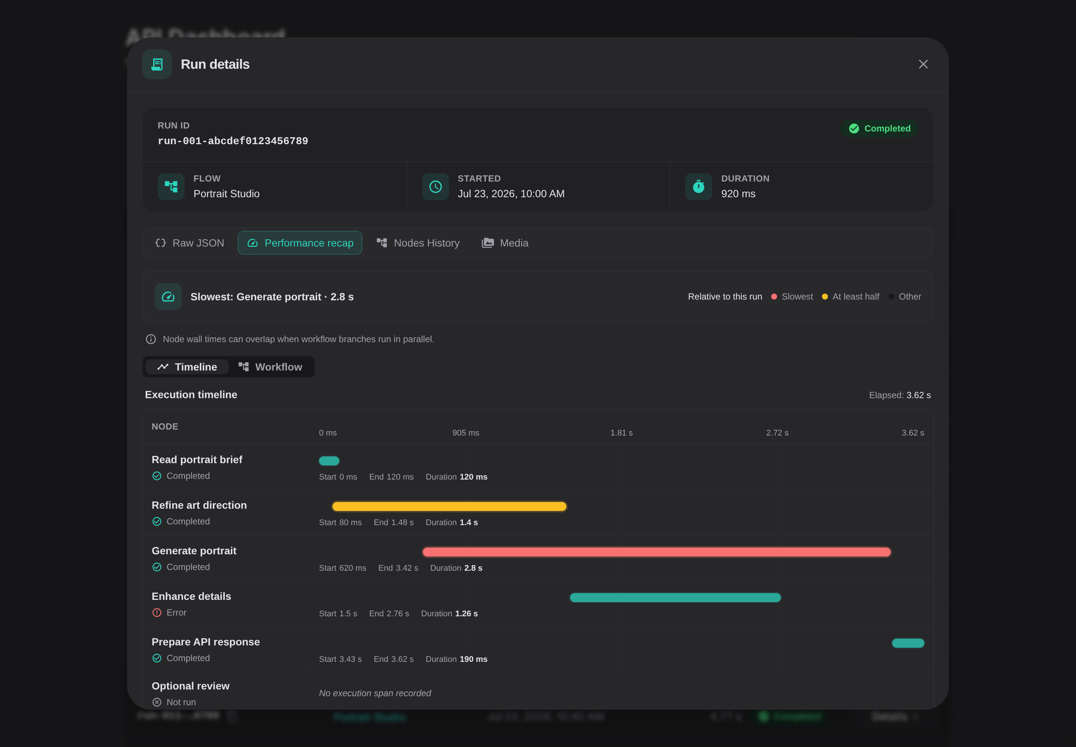Click the not-run pause icon under Optional review
1076x747 pixels.
157,702
